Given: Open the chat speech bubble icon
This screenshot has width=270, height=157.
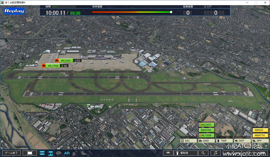Looking at the screenshot, I should point(58,153).
